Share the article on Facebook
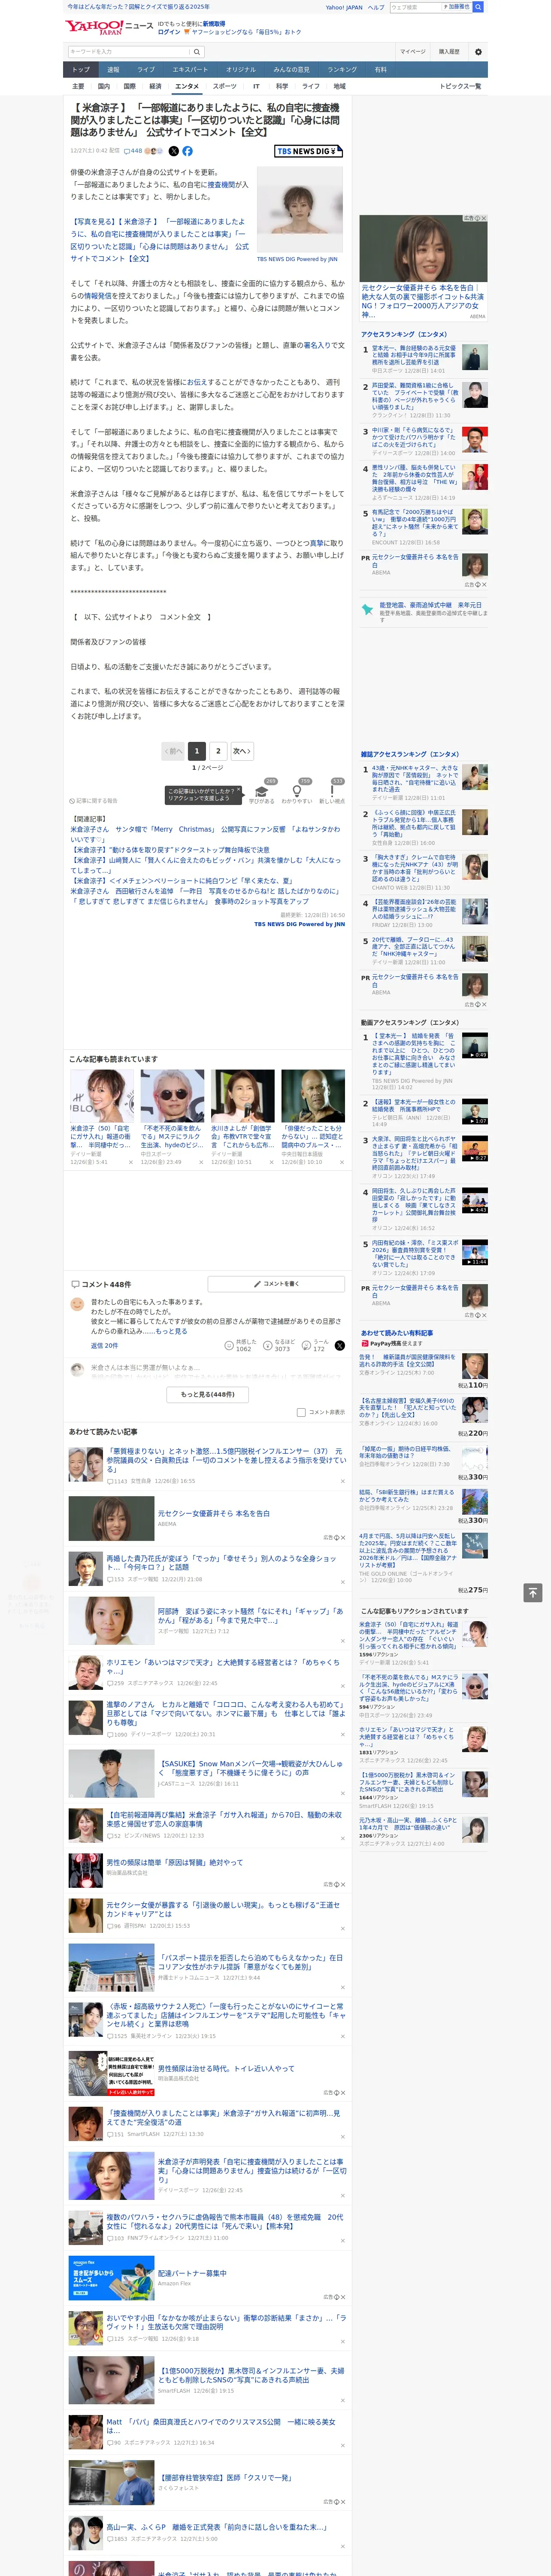The image size is (551, 2576). point(187,151)
